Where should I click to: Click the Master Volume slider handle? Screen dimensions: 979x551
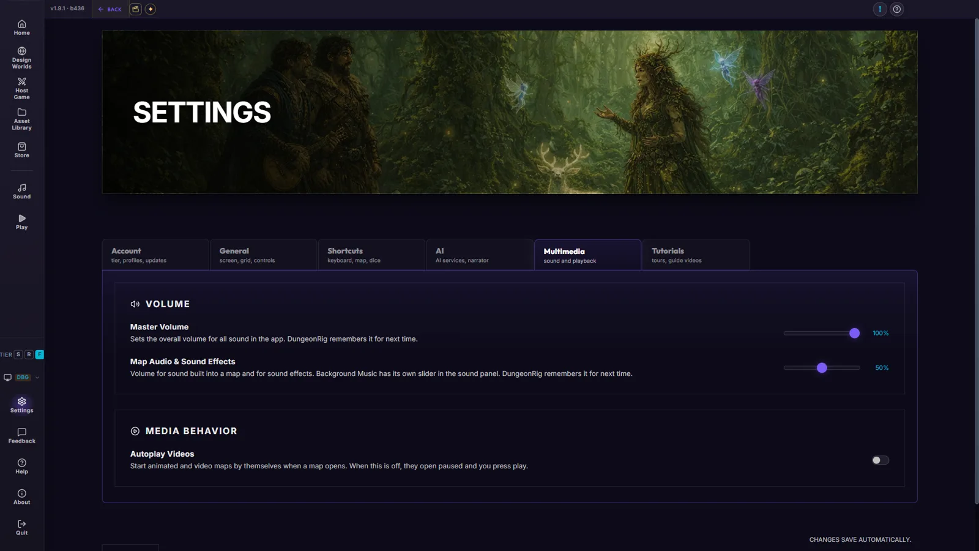[855, 333]
